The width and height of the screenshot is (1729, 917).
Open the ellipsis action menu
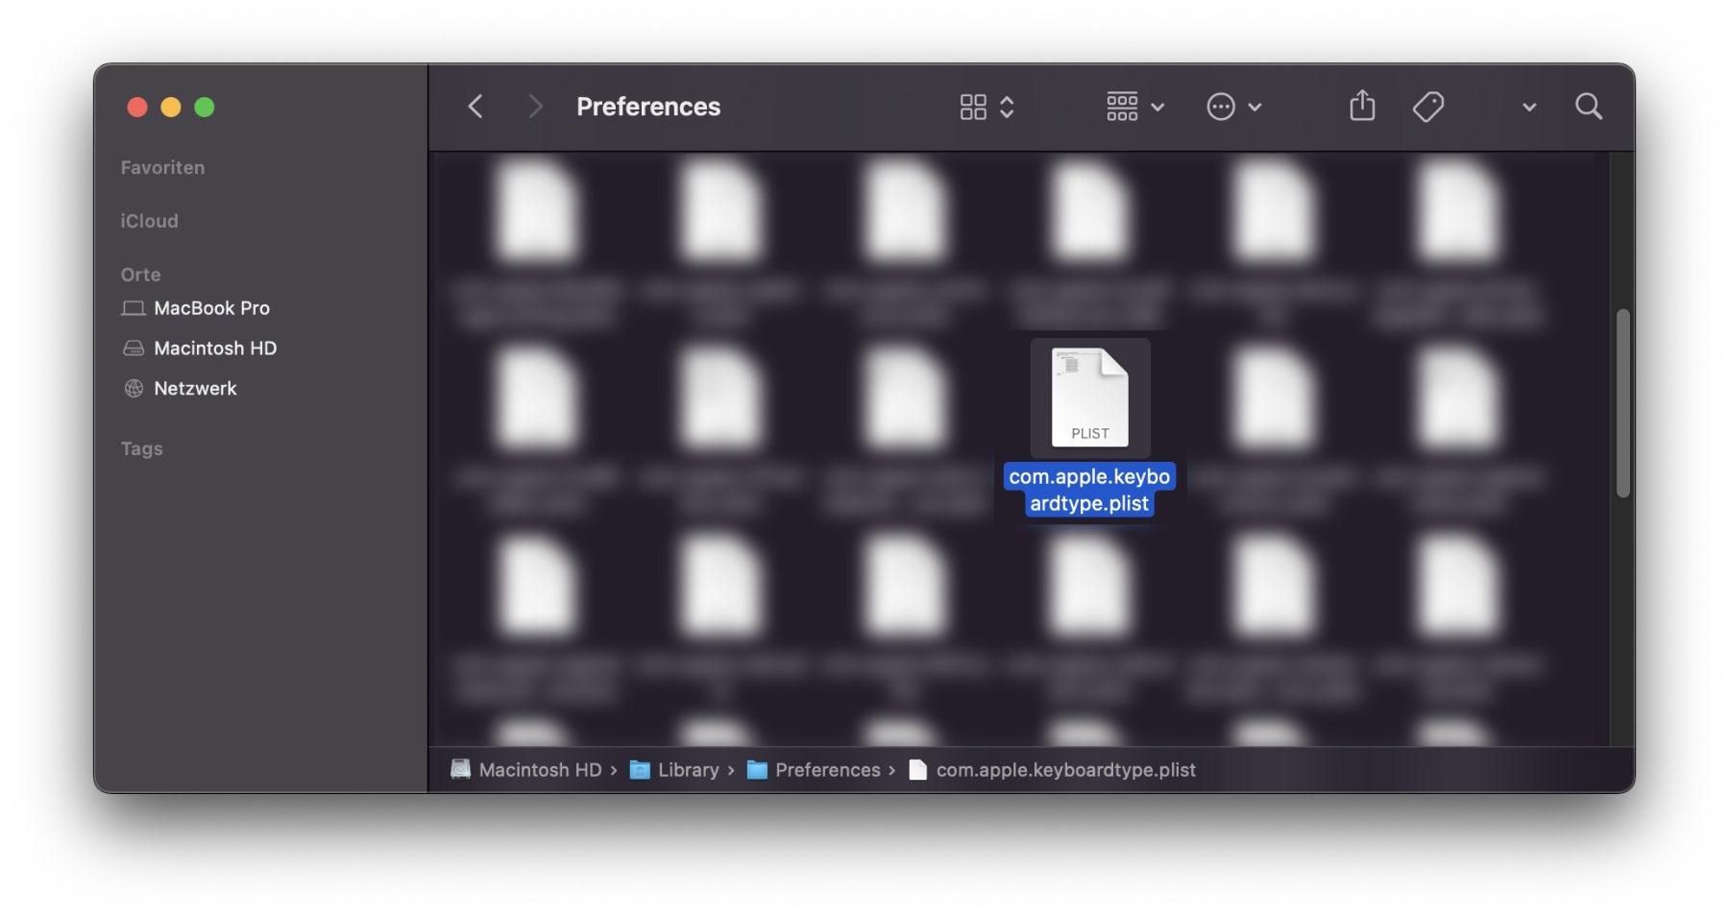(1221, 107)
